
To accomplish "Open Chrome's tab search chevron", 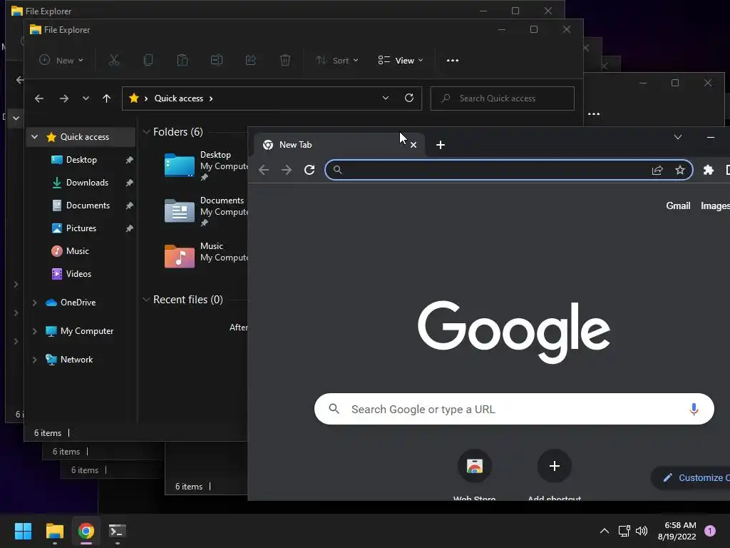I will tap(678, 137).
